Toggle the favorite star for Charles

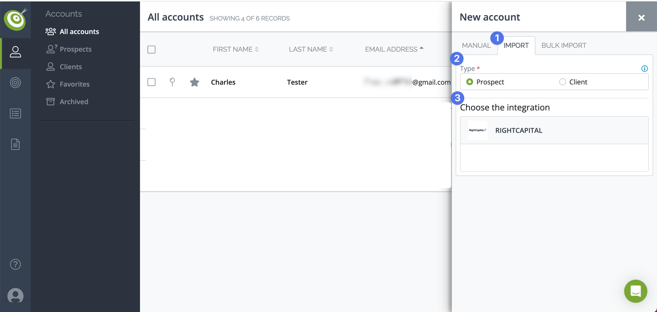[x=194, y=82]
